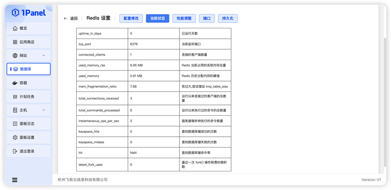
Task: Open the 应用商店 grid icon
Action: (15, 42)
